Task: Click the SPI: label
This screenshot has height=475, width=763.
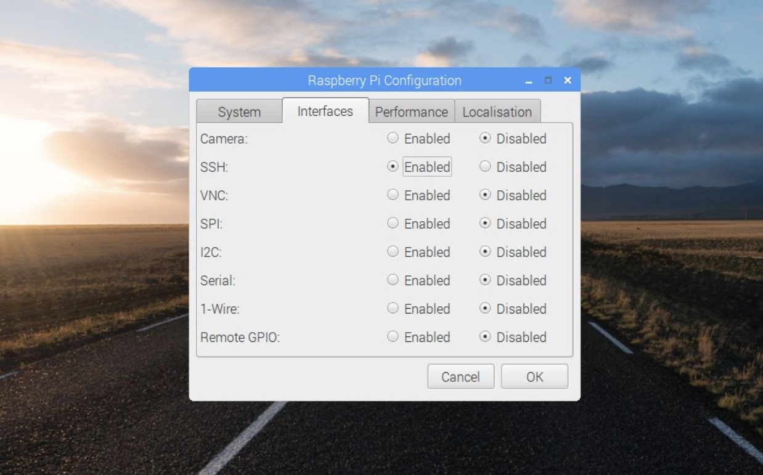Action: [211, 224]
